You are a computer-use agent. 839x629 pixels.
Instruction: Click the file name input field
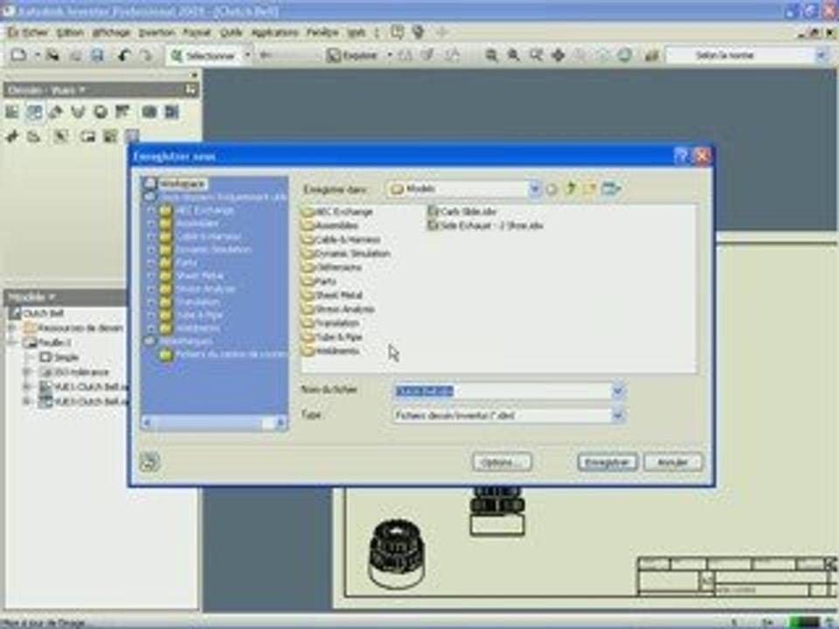click(x=503, y=391)
